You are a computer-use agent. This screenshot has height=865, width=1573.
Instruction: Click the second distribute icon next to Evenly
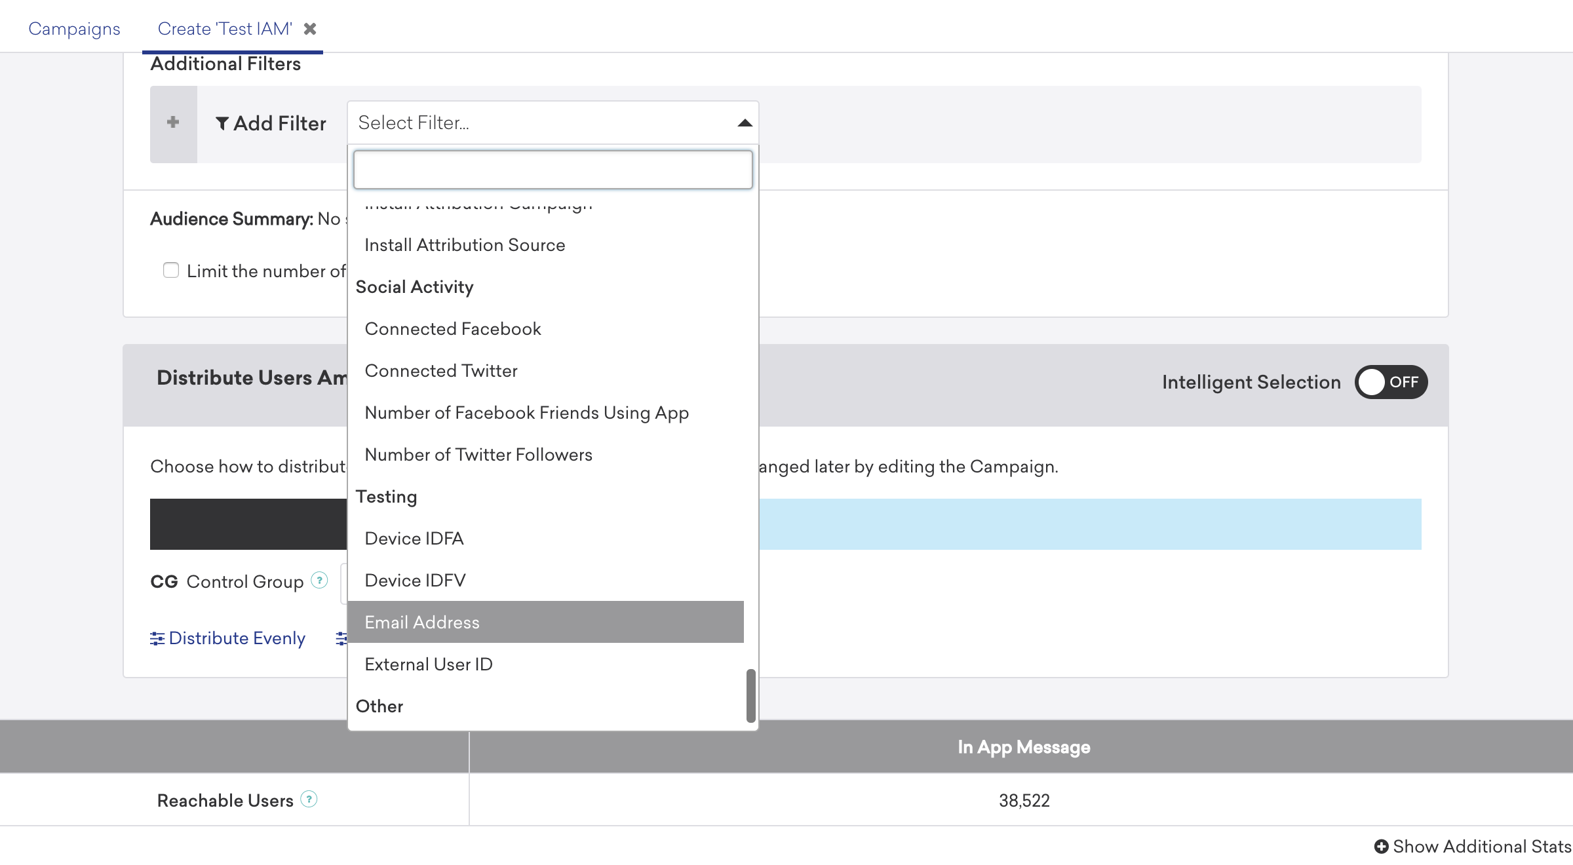coord(342,637)
